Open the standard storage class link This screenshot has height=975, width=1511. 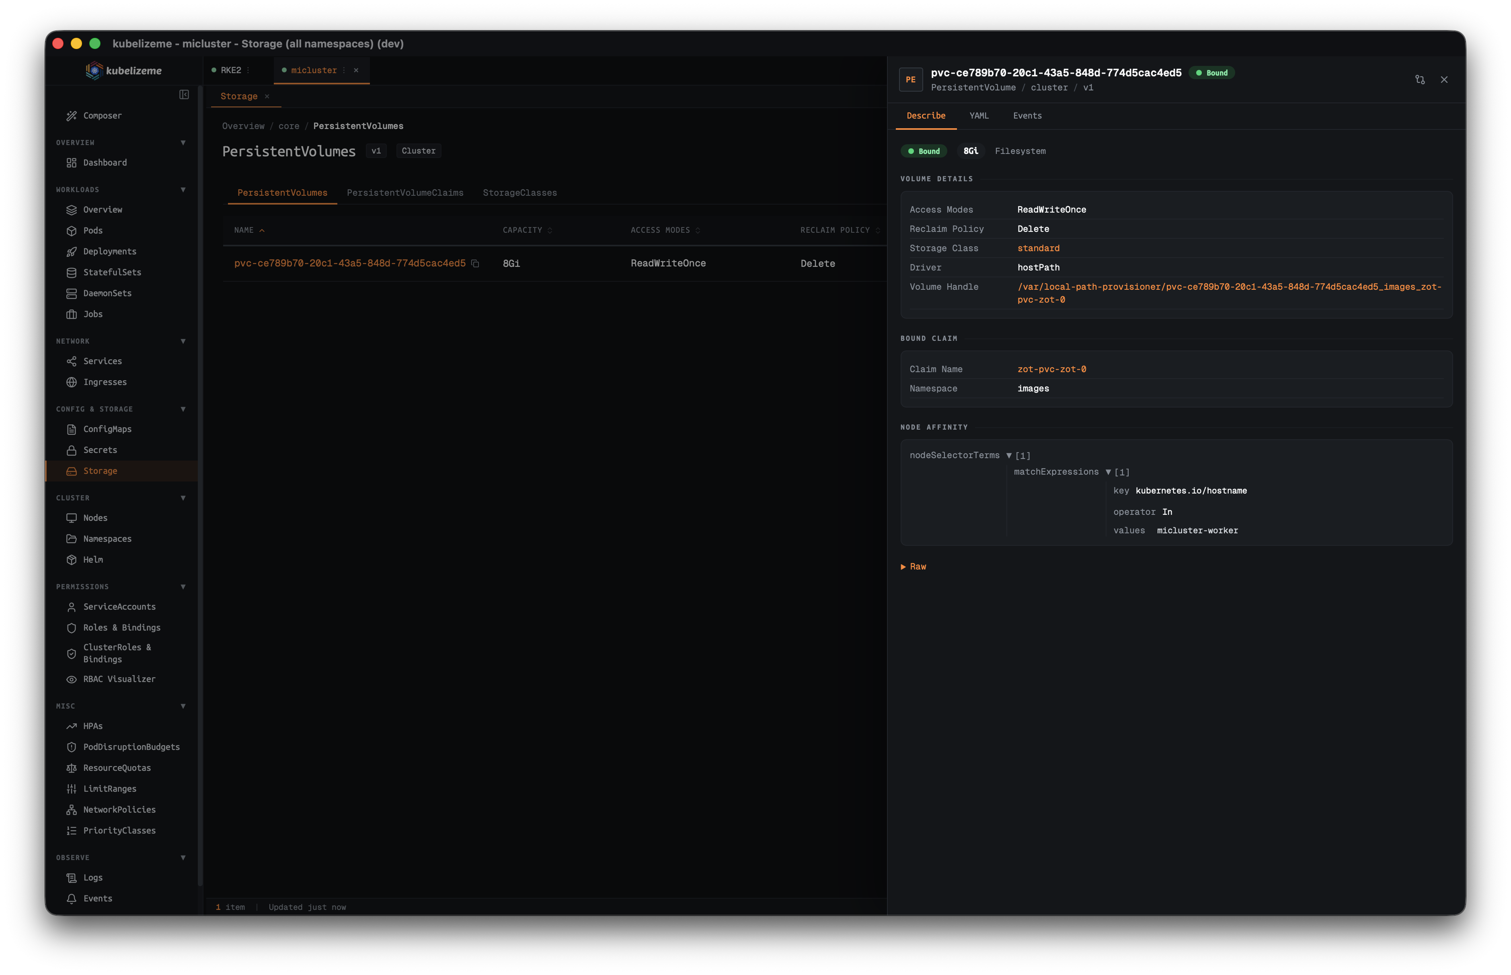tap(1039, 248)
